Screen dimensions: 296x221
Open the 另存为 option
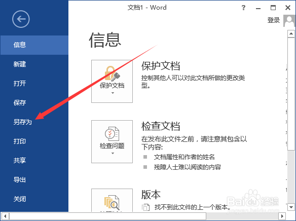click(34, 122)
